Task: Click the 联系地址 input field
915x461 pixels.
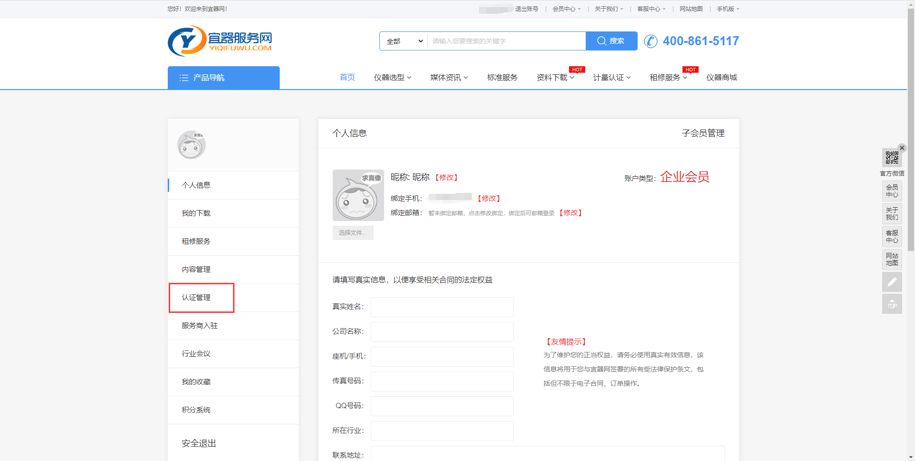Action: 548,454
